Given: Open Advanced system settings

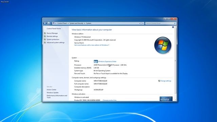Looking at the screenshot, I should pos(56,43).
